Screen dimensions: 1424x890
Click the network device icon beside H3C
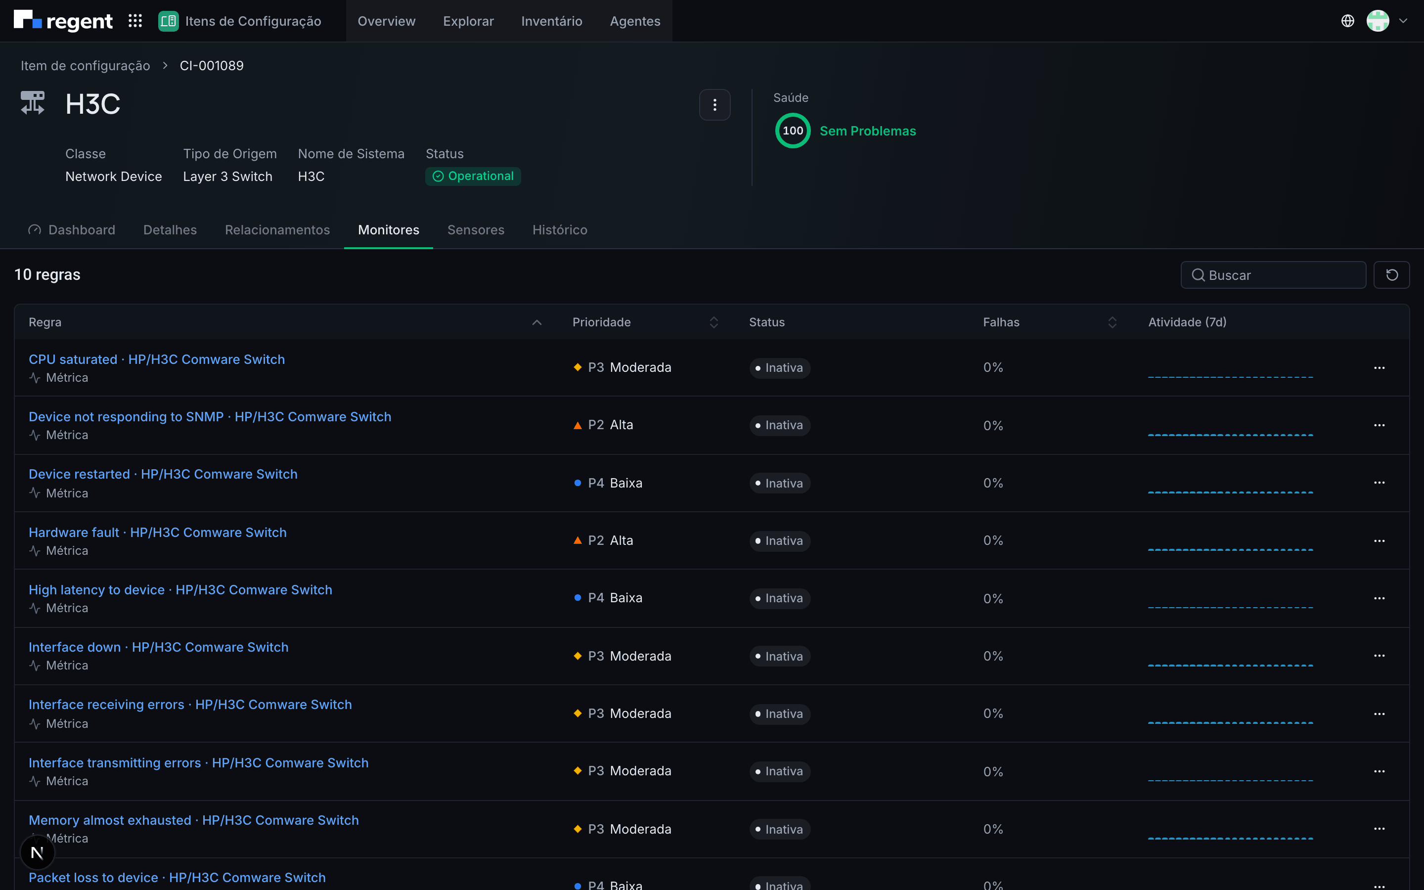click(33, 103)
